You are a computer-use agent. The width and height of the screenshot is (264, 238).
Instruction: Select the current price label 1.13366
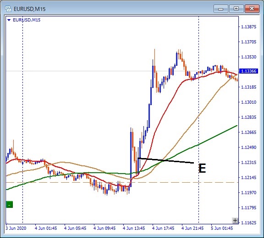point(248,71)
